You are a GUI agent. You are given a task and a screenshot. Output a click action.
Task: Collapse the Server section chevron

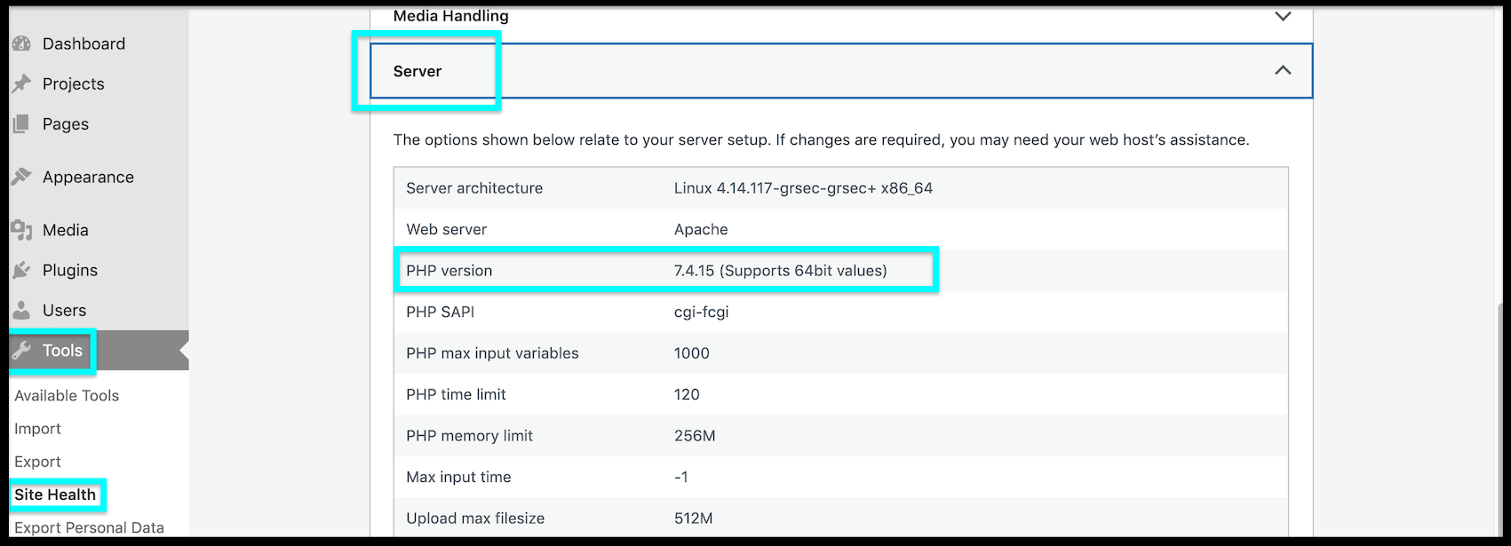(x=1283, y=70)
